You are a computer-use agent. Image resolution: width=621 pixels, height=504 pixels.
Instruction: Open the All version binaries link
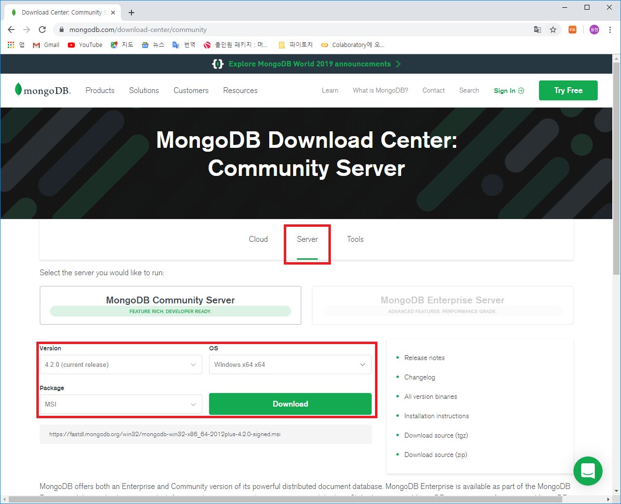click(x=431, y=396)
